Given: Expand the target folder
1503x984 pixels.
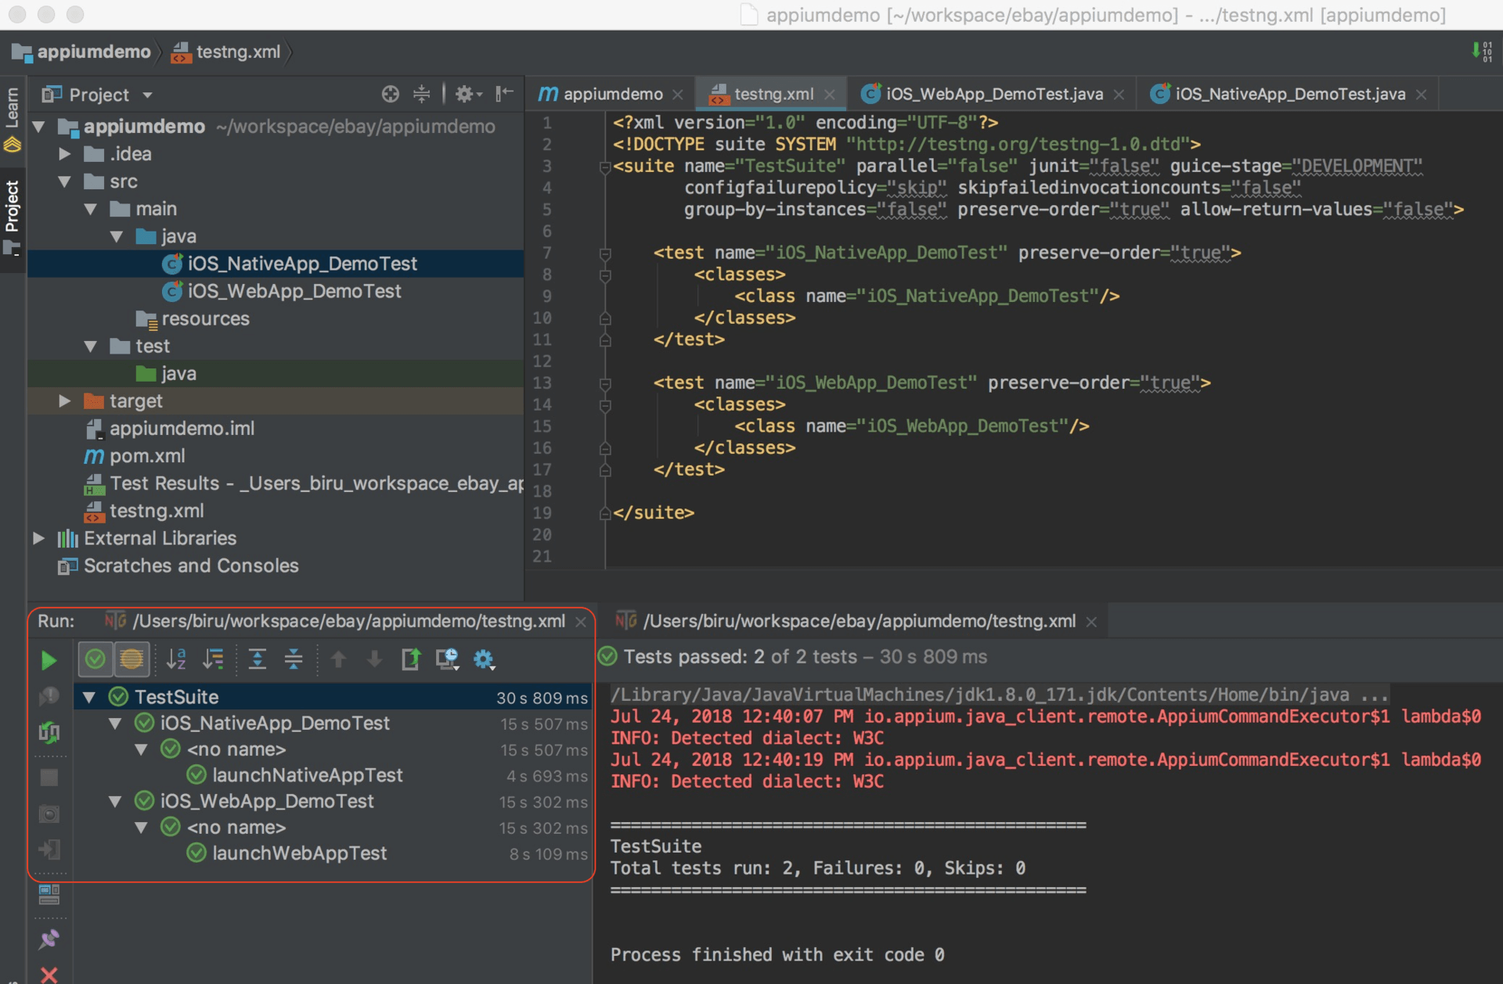Looking at the screenshot, I should (65, 401).
